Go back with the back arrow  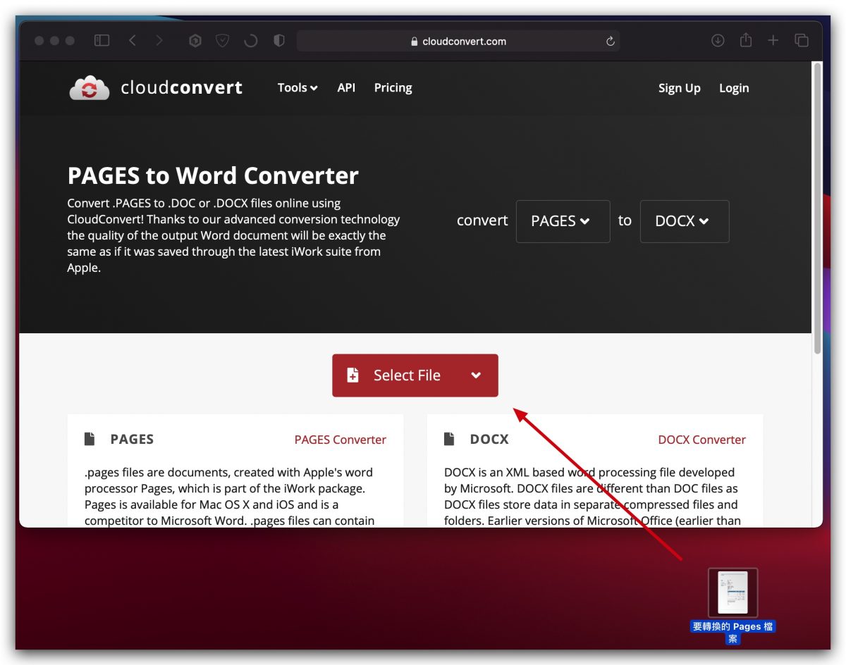[133, 41]
